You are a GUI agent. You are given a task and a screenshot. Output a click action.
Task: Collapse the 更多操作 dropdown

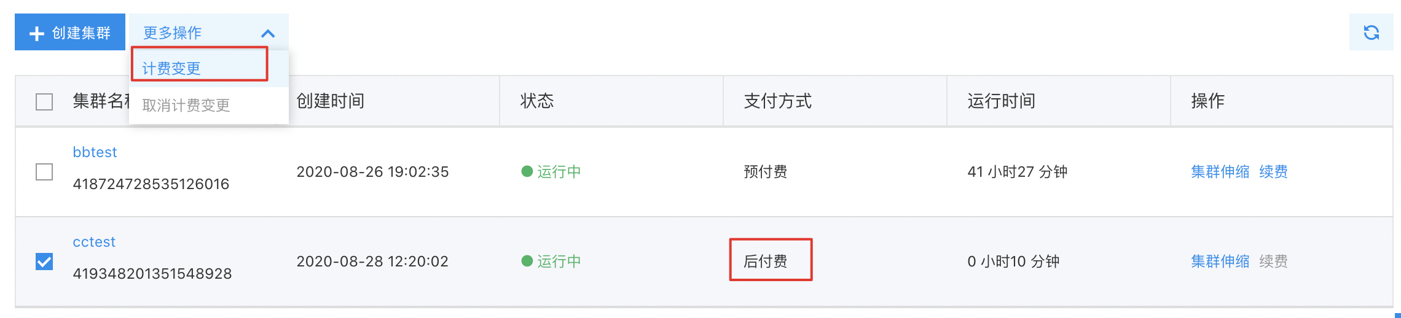pos(208,33)
